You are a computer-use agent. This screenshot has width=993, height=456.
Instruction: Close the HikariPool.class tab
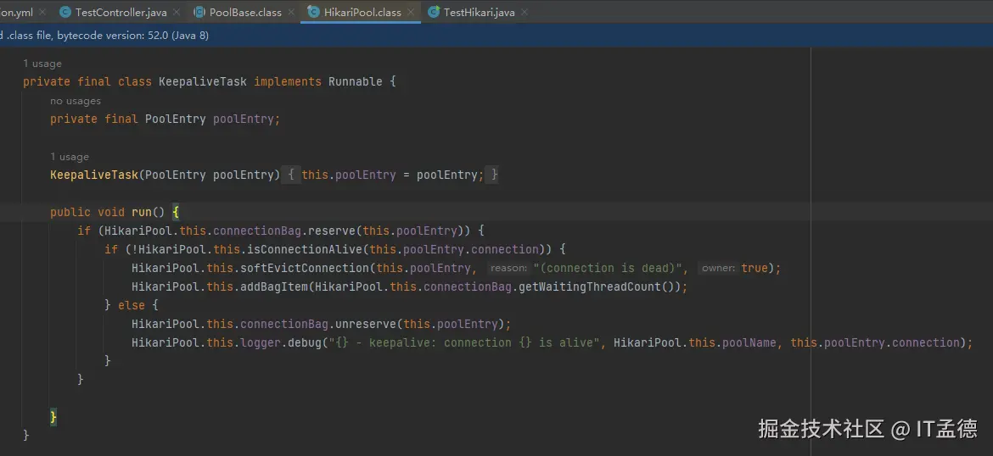click(x=411, y=12)
